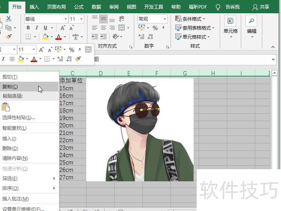Increase indent in ribbon alignment group
This screenshot has height=211, width=281.
103,37
